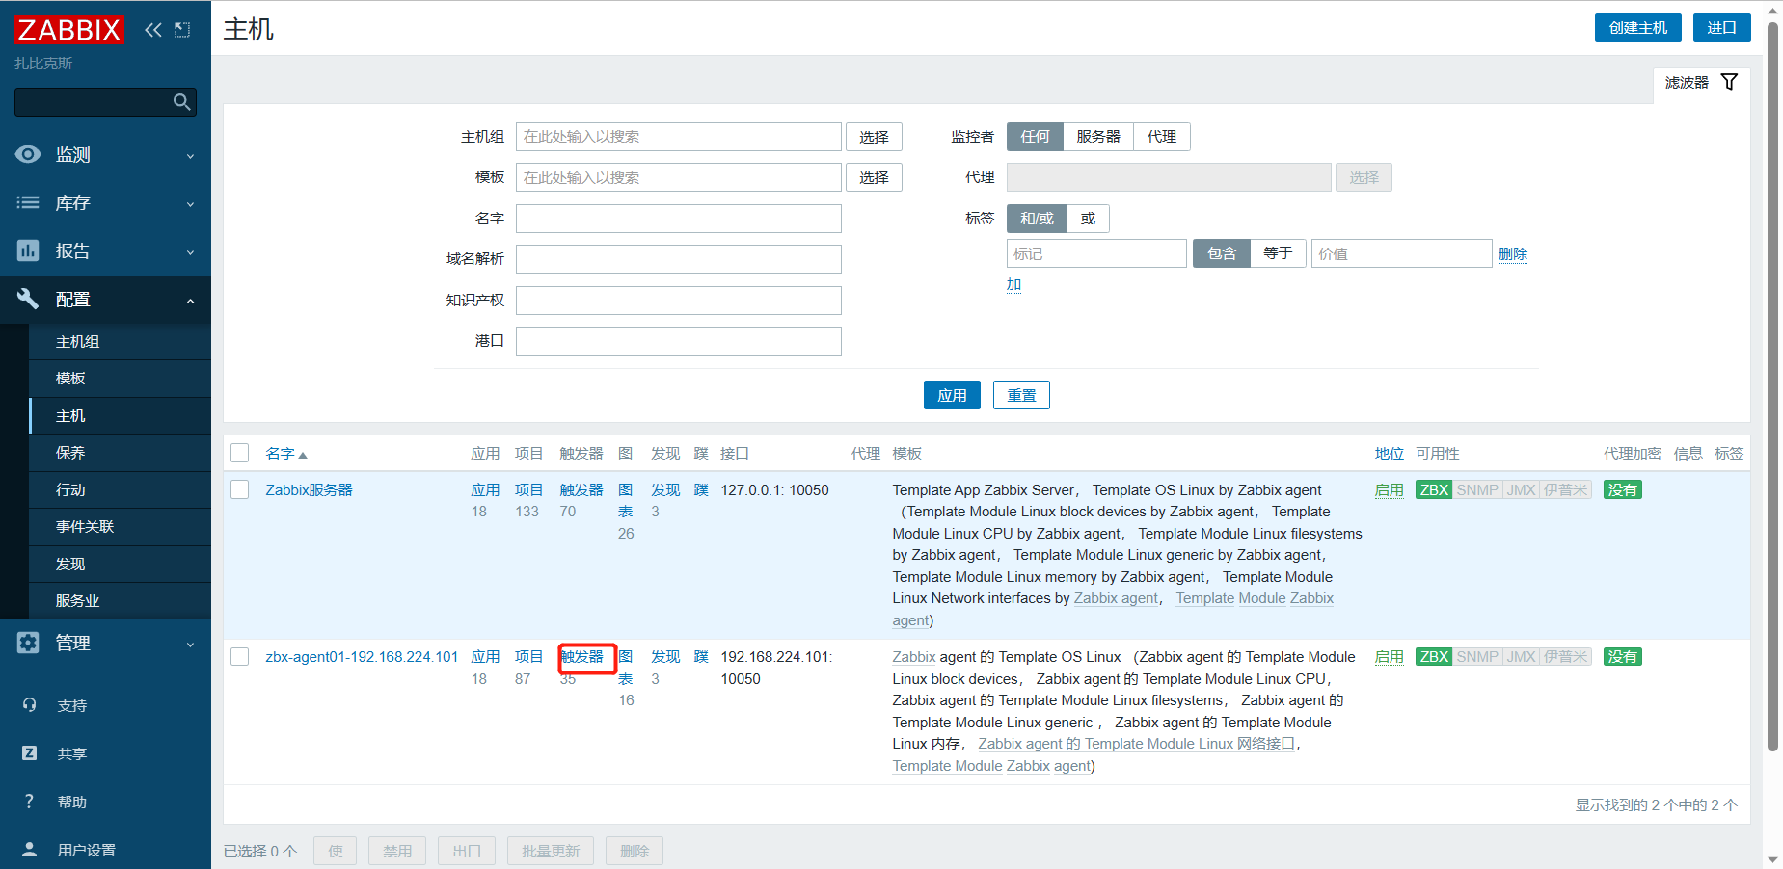Click the filter funnel icon

(x=1729, y=82)
